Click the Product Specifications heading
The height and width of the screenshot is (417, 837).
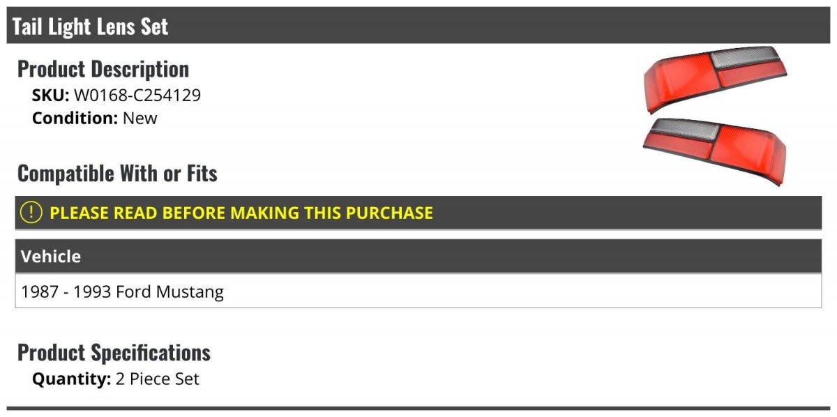(114, 352)
